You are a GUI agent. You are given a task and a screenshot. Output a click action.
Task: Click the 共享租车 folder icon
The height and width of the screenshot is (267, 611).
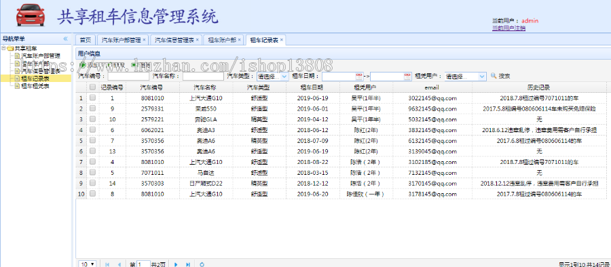[10, 49]
